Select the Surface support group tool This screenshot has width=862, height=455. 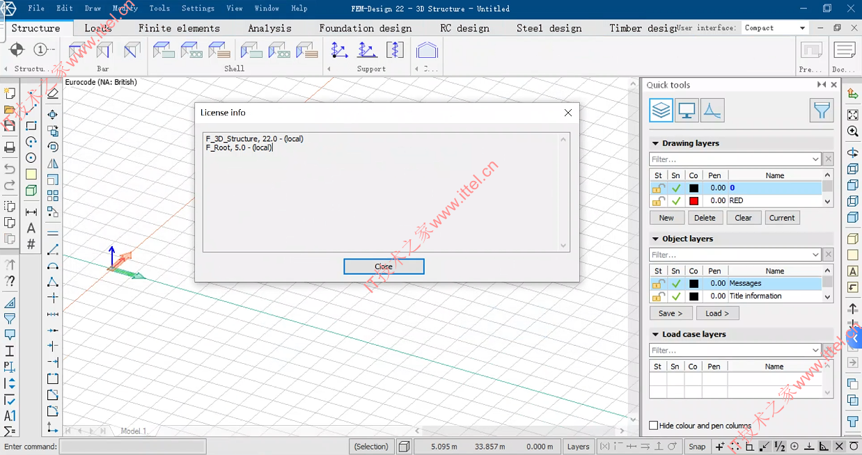395,51
